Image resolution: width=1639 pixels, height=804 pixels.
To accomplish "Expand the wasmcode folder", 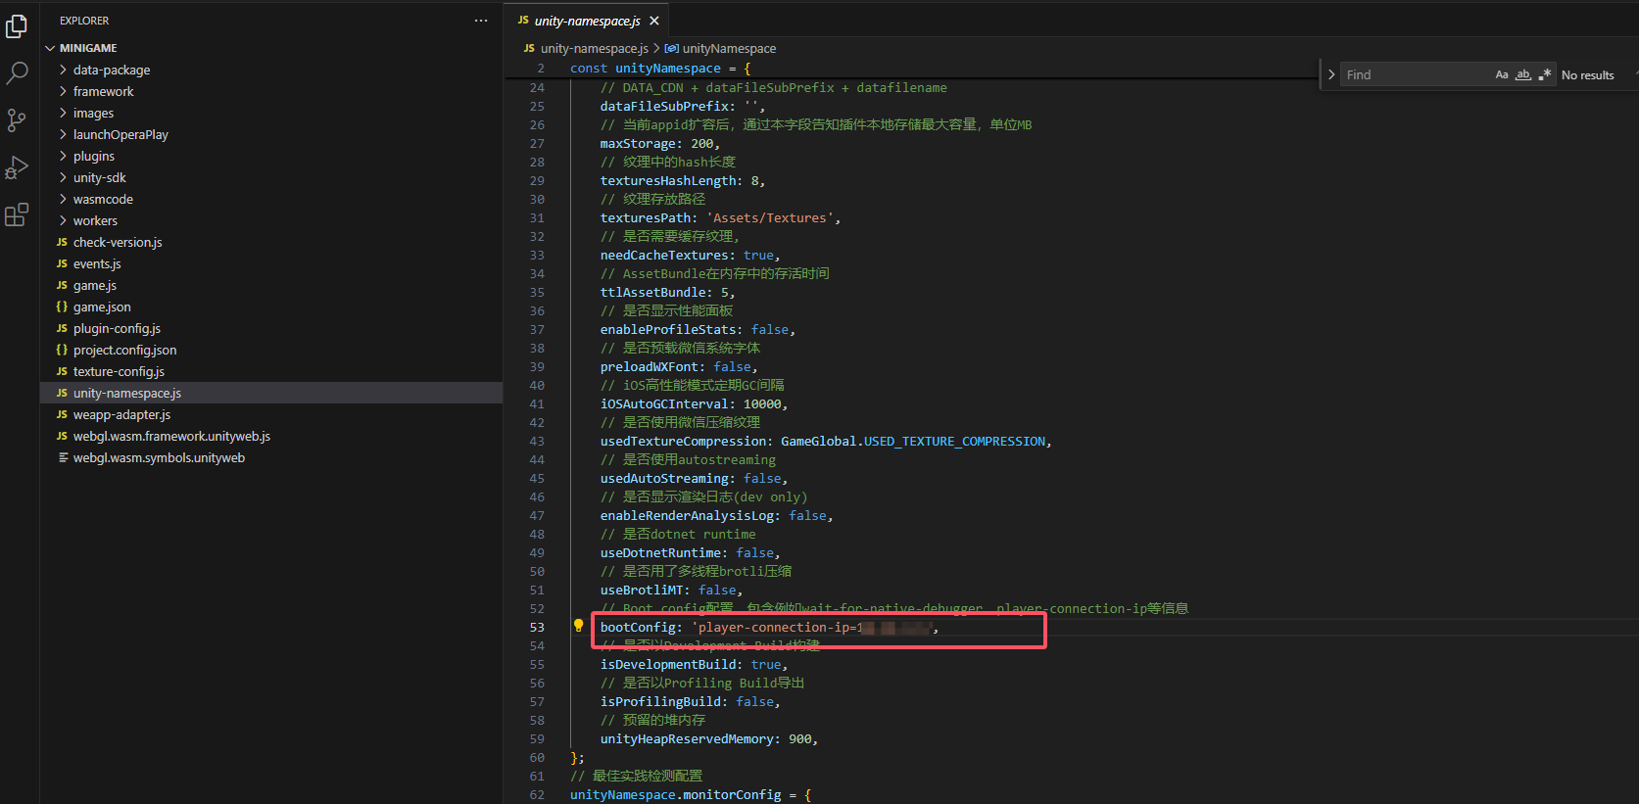I will tap(64, 199).
